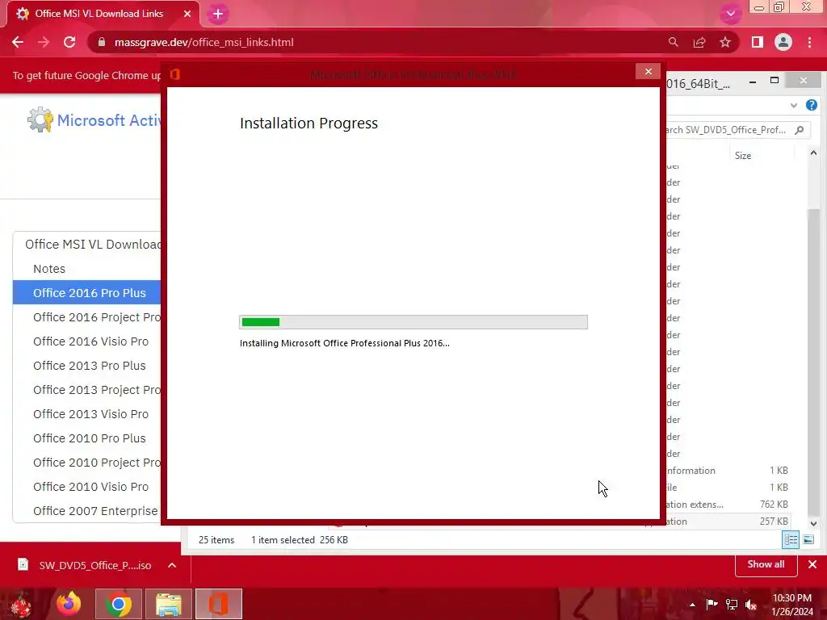
Task: Close the Office MSI VL Download Links tab
Action: [x=187, y=14]
